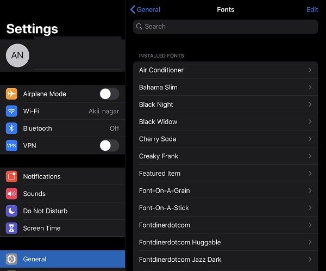Open Cherry Soda font details chevron

310,139
